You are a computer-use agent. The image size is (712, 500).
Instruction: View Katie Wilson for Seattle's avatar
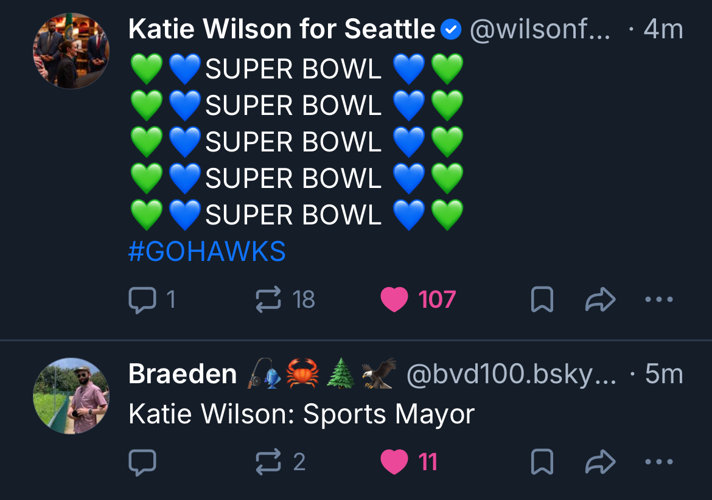(71, 50)
